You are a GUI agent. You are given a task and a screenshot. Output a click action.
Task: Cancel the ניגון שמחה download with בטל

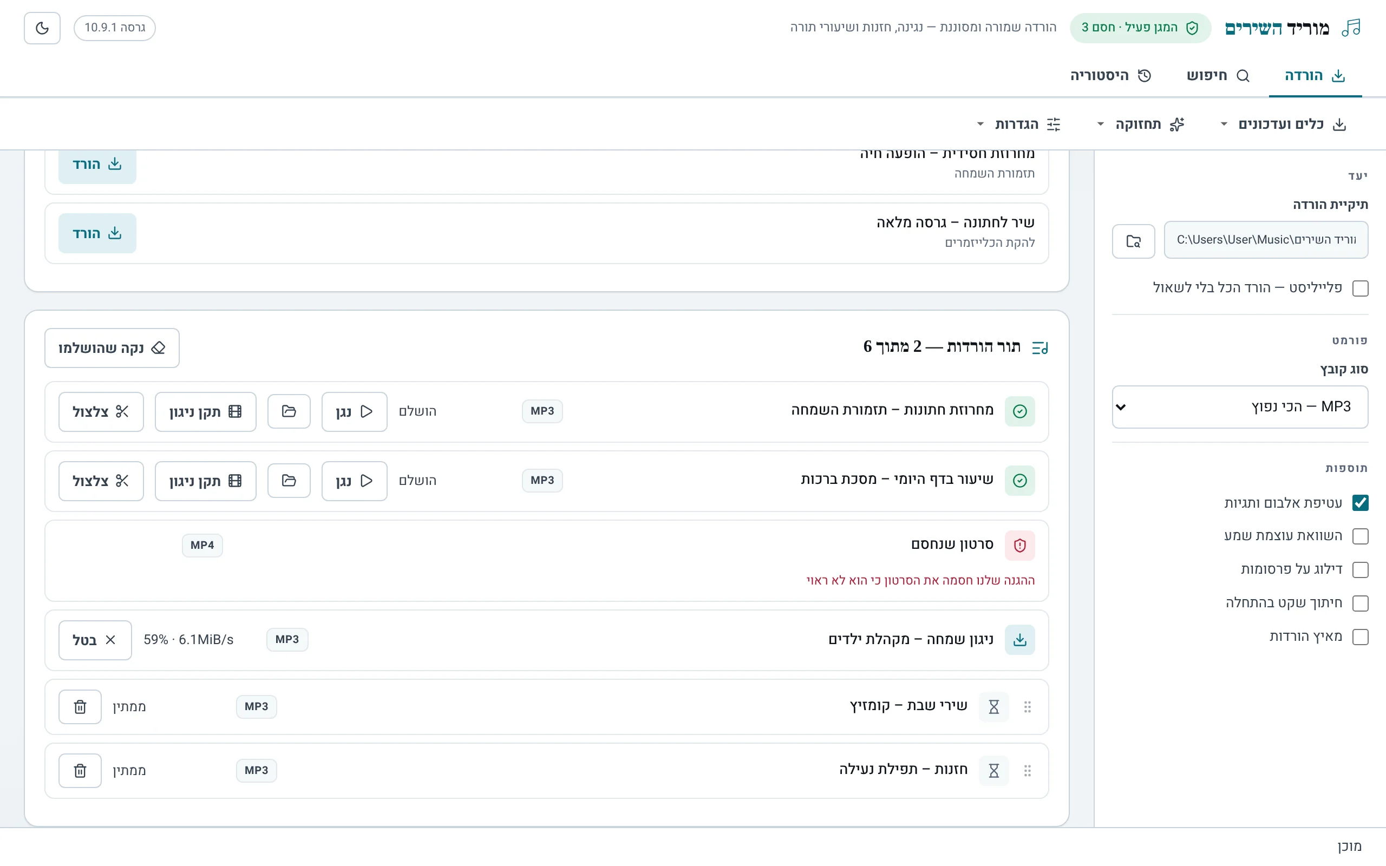tap(95, 640)
